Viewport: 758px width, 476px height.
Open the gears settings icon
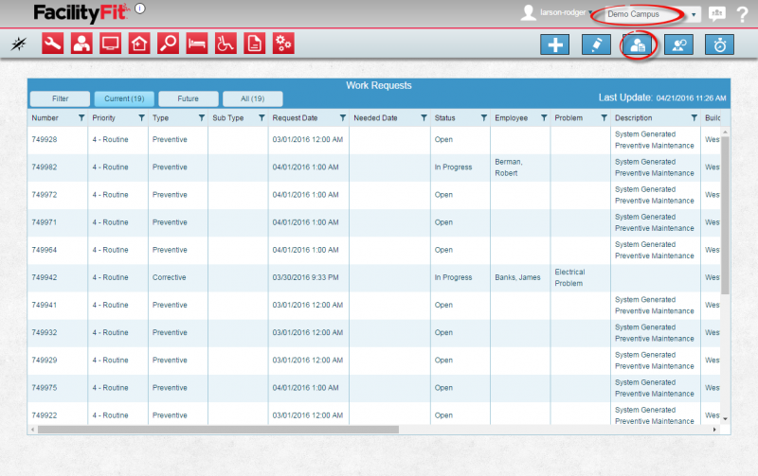click(x=283, y=44)
